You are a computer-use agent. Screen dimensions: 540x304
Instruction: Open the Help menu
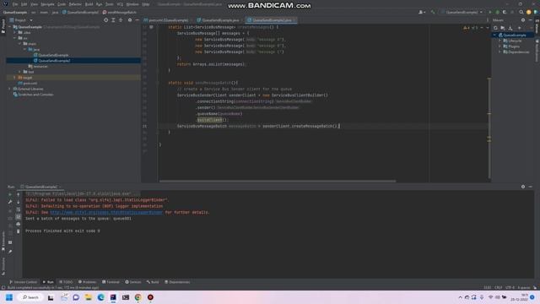(146, 4)
